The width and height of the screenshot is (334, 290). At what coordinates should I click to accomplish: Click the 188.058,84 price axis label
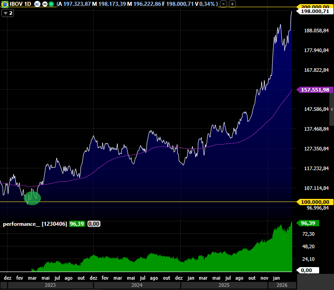[316, 31]
